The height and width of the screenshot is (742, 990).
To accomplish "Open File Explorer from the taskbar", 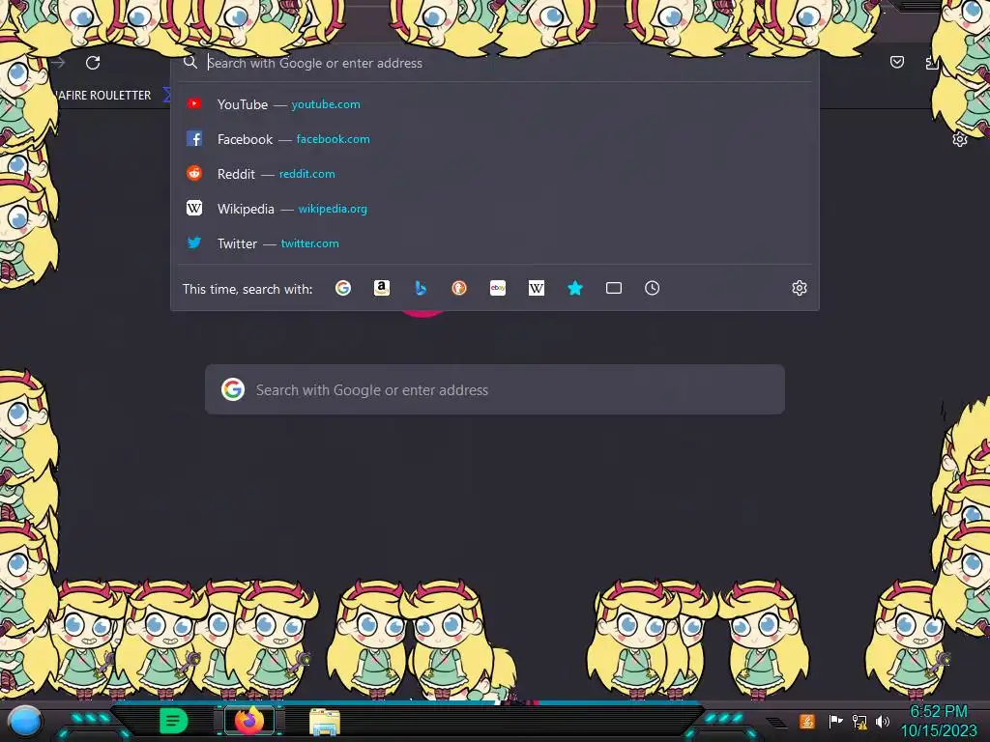I will click(x=325, y=721).
